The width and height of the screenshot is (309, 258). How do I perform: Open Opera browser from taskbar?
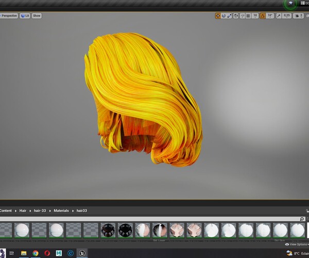point(47,253)
